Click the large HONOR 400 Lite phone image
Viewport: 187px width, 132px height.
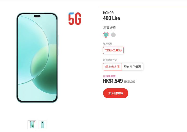pos(37,58)
